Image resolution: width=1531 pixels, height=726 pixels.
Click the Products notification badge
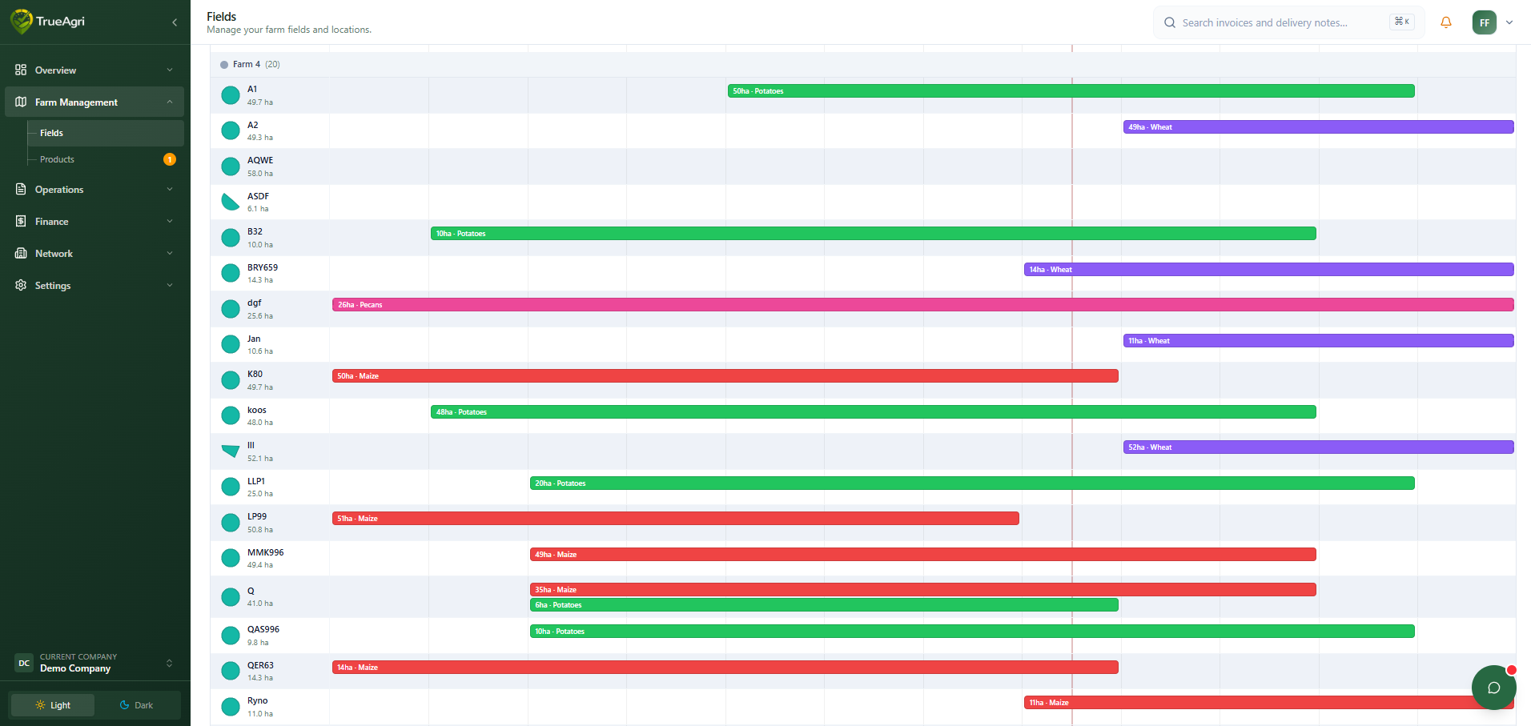click(170, 159)
